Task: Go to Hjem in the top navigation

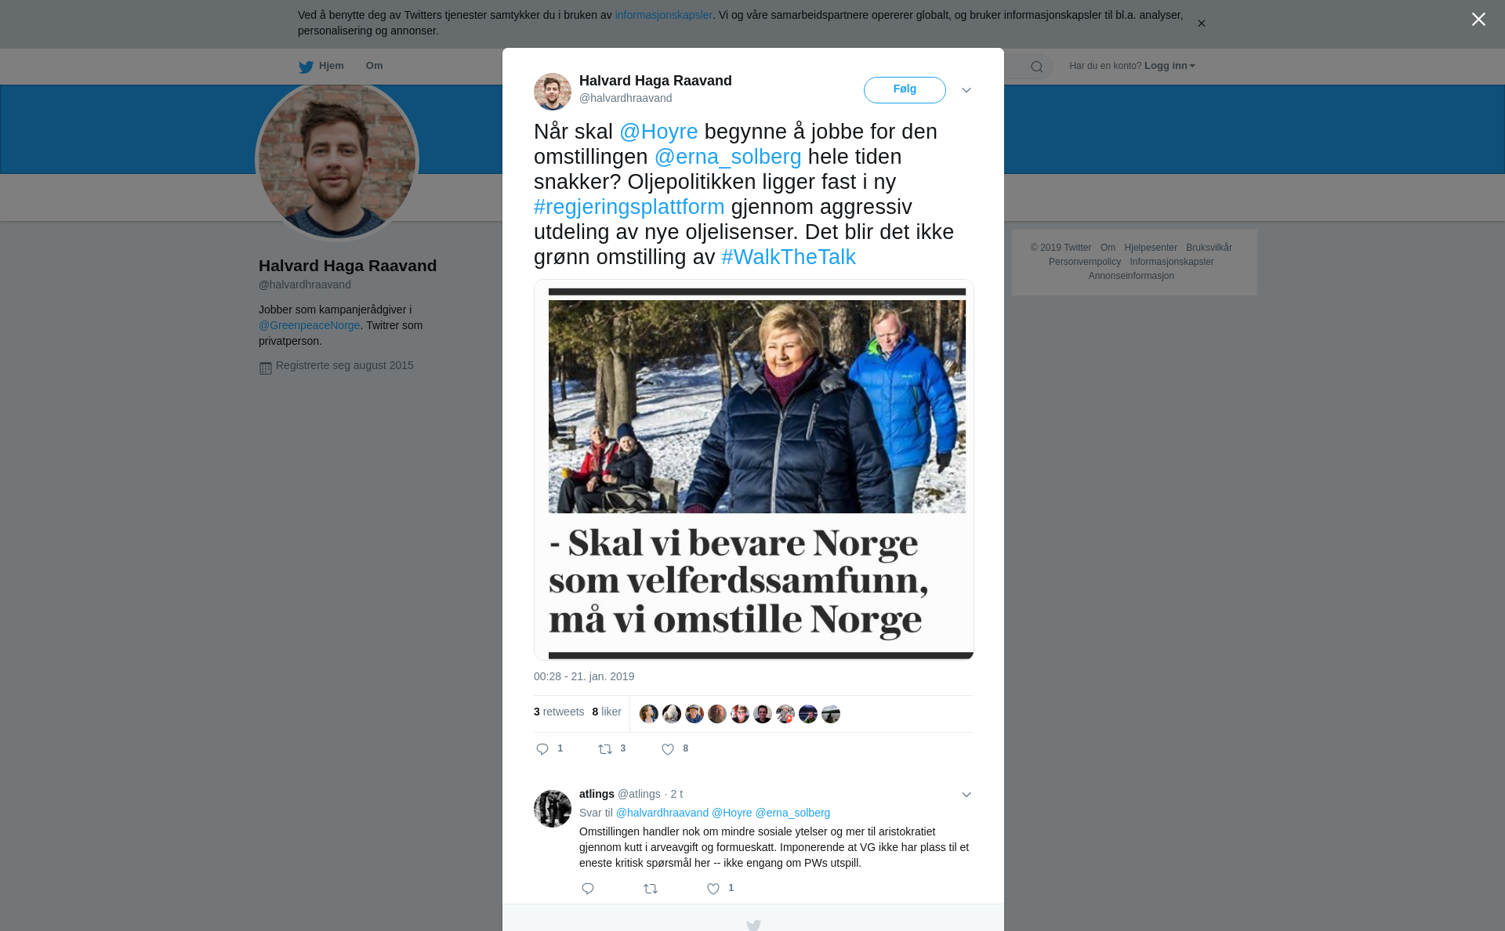Action: coord(331,66)
